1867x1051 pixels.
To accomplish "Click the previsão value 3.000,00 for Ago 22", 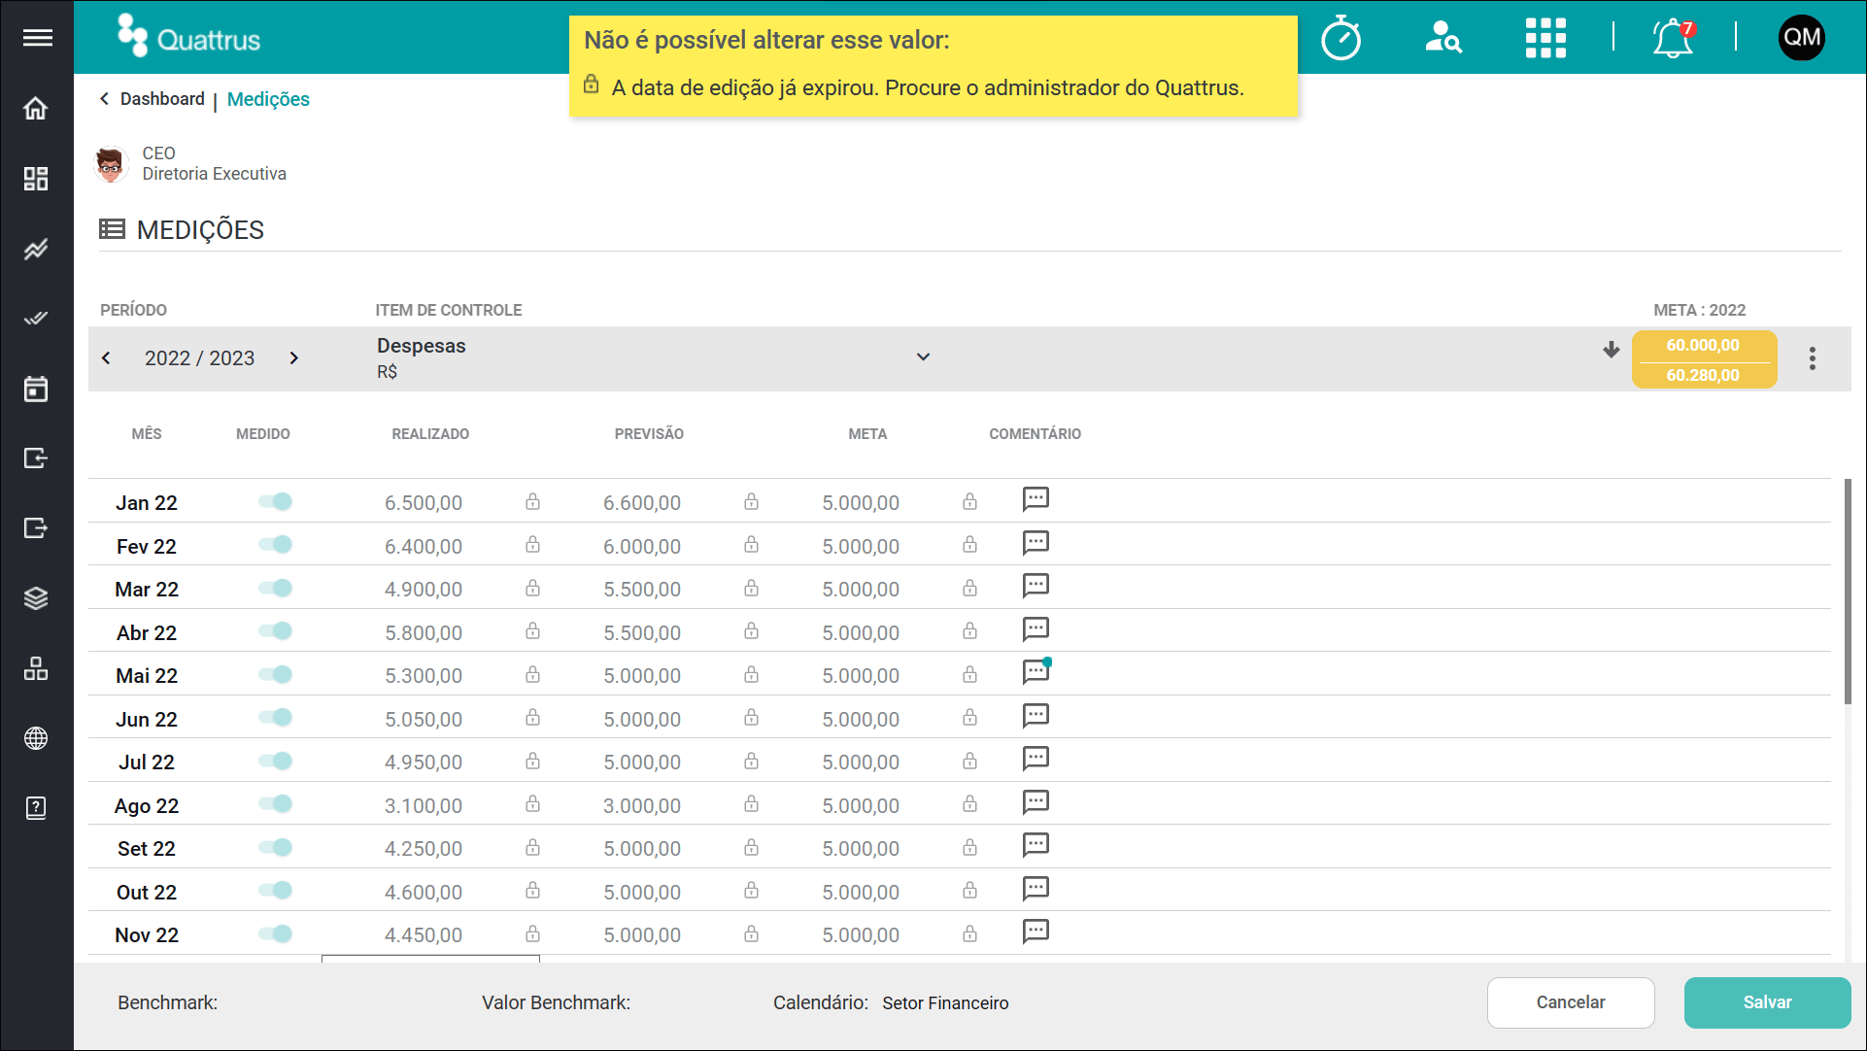I will click(x=642, y=805).
